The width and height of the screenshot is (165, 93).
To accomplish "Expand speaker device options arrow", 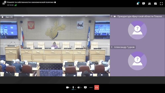I will (x=81, y=88).
